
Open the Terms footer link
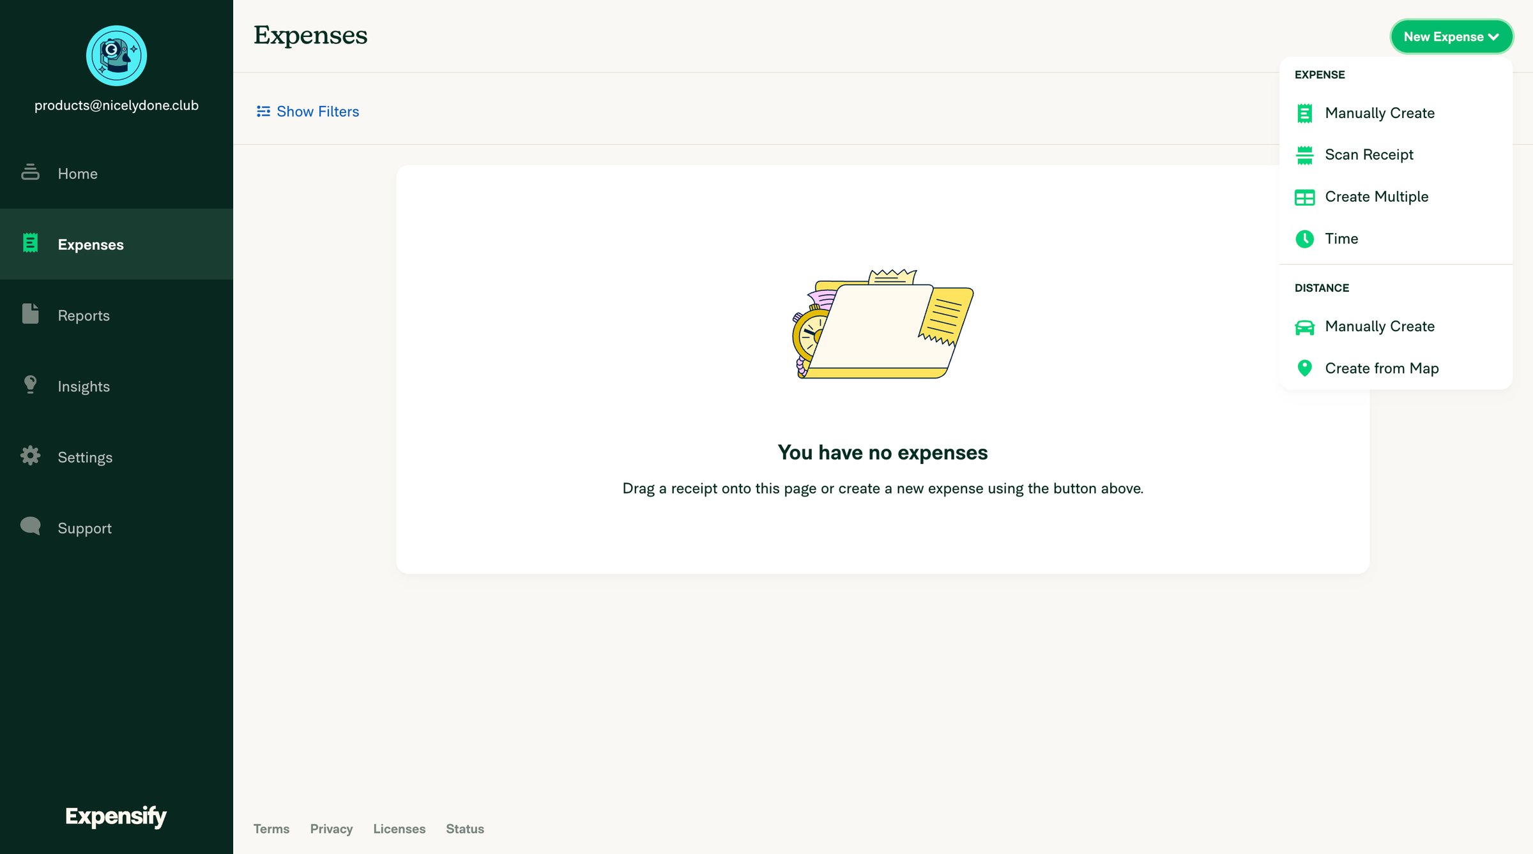tap(271, 828)
